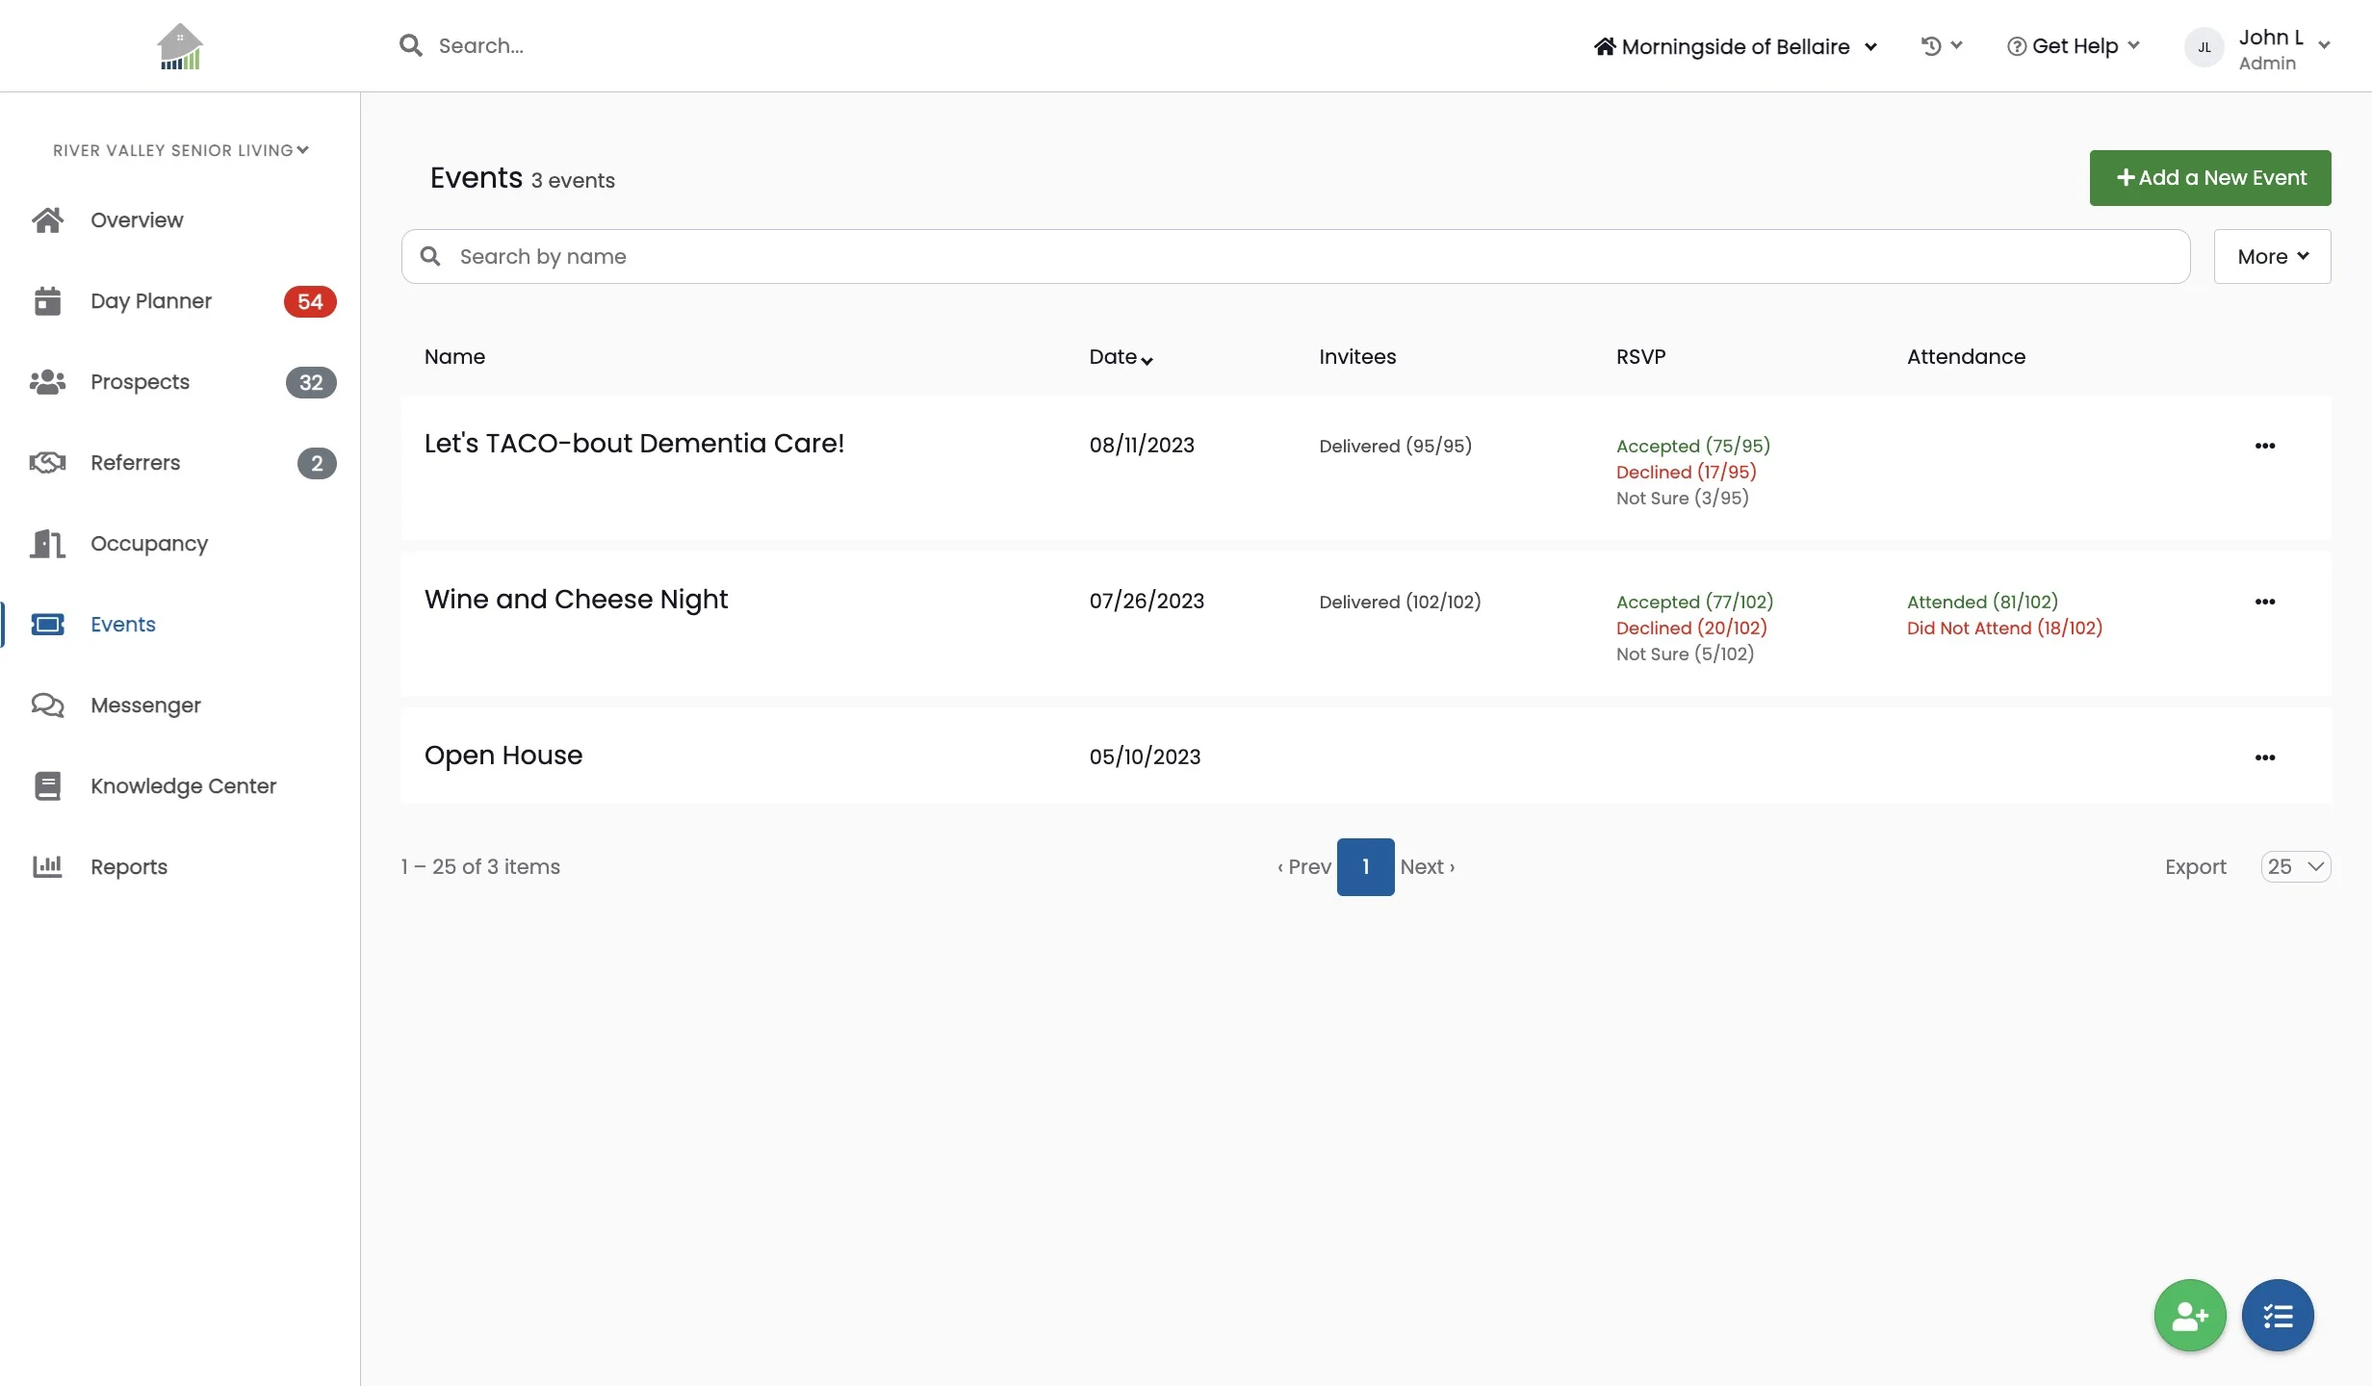Image resolution: width=2372 pixels, height=1386 pixels.
Task: Open the More filter dropdown
Action: [x=2272, y=256]
